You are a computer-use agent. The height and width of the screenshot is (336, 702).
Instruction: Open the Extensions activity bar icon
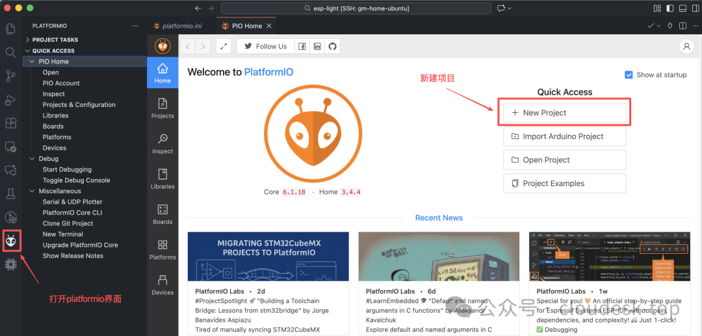pyautogui.click(x=11, y=123)
